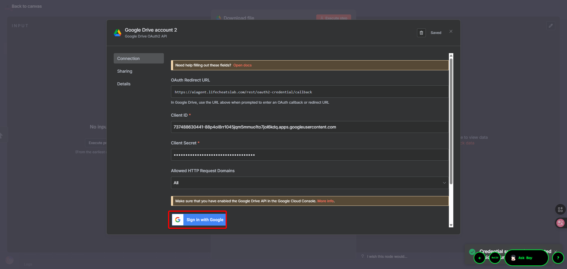Click the green question mark help button

click(558, 258)
